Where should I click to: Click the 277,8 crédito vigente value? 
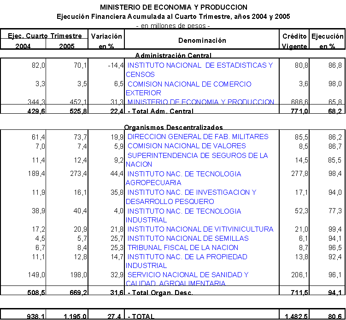[299, 174]
